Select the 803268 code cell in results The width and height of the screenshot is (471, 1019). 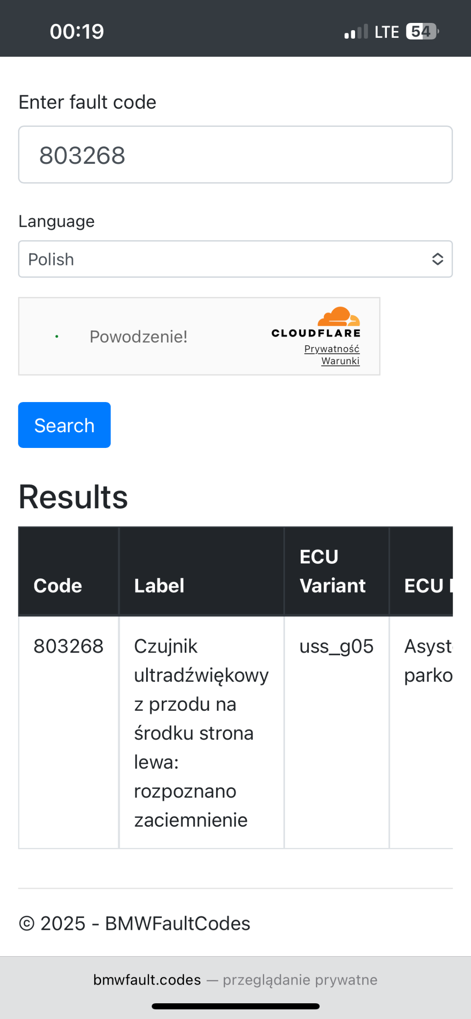68,646
